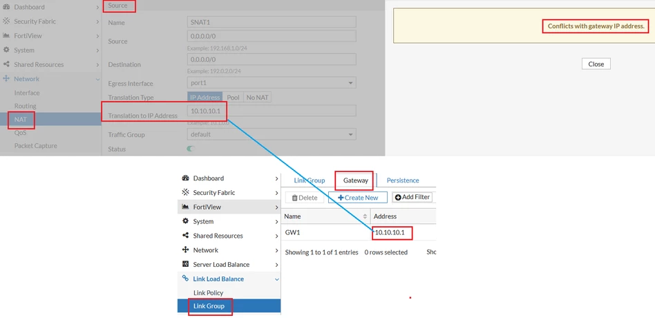Expand Dashboard chevron in upper sidebar
Viewport: 655px width, 318px height.
tap(97, 7)
